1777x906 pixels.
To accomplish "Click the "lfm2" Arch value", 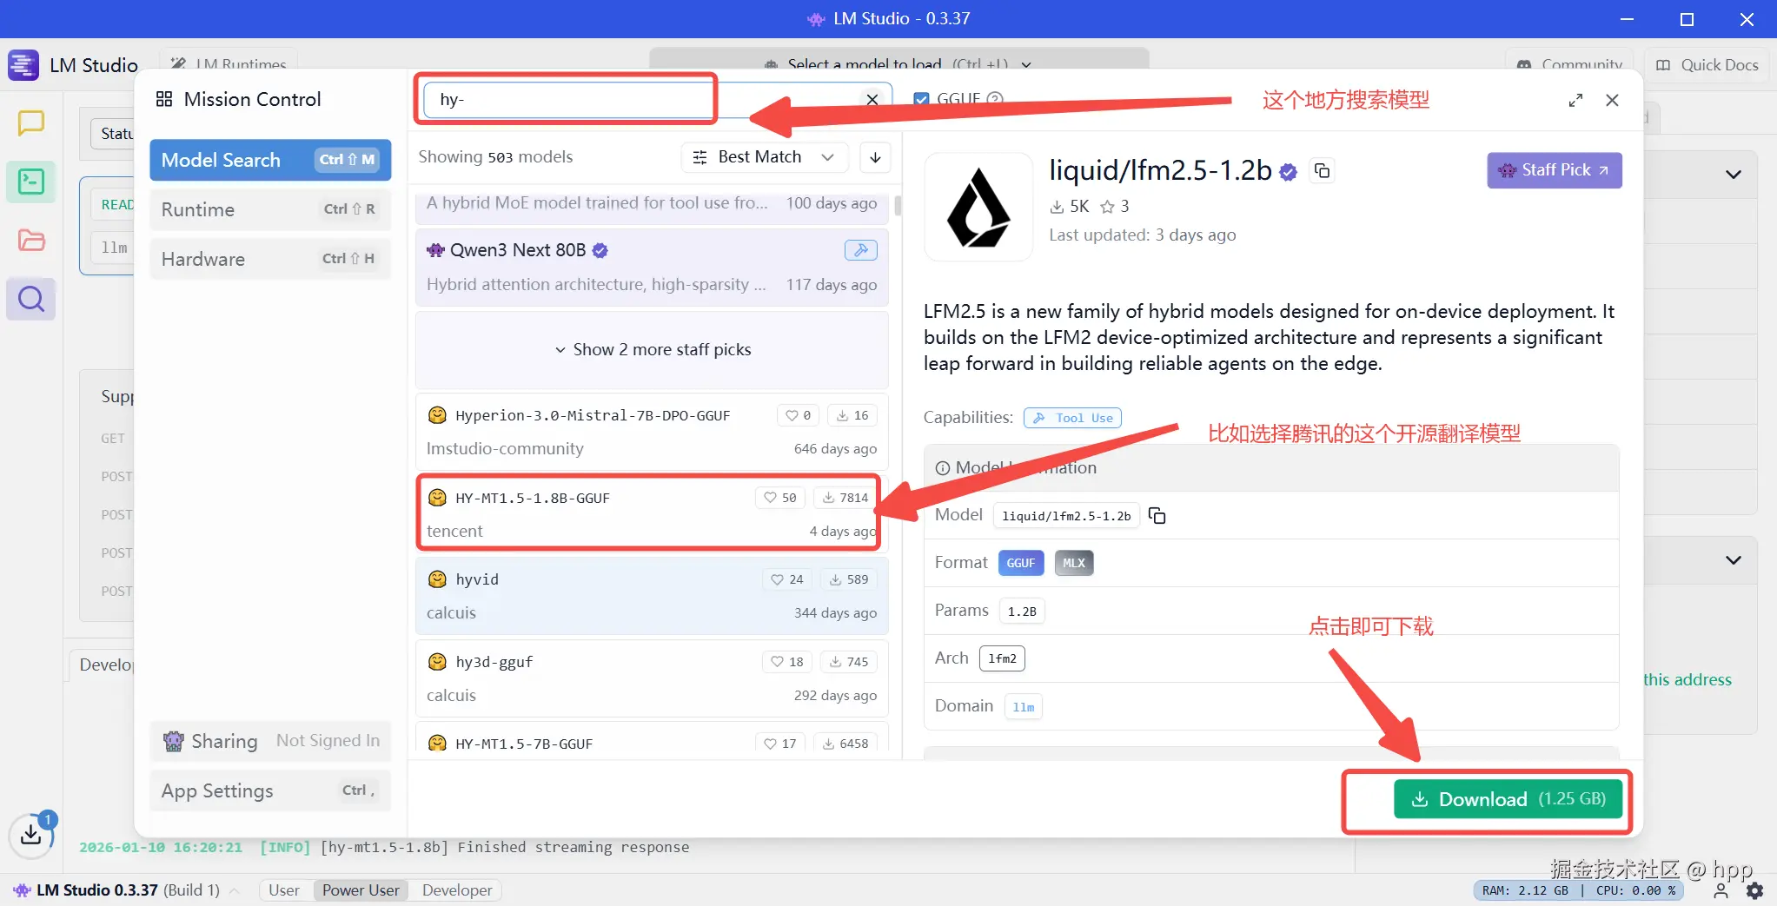I will pyautogui.click(x=1002, y=658).
